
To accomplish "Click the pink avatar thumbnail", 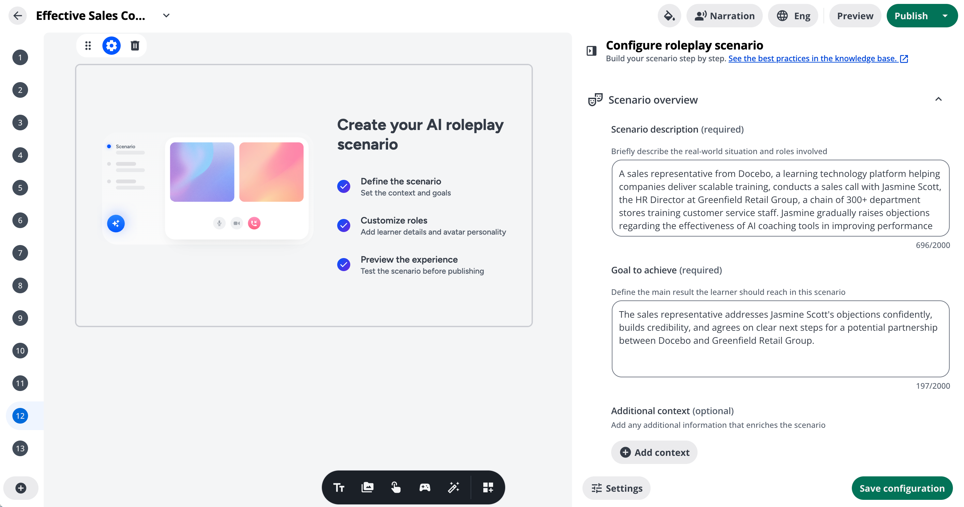I will click(x=271, y=172).
